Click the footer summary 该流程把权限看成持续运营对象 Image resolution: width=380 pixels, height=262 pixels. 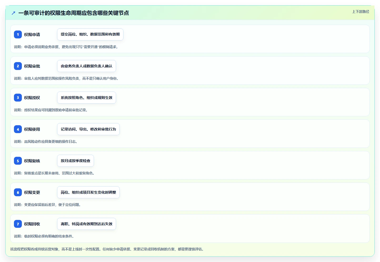point(107,249)
